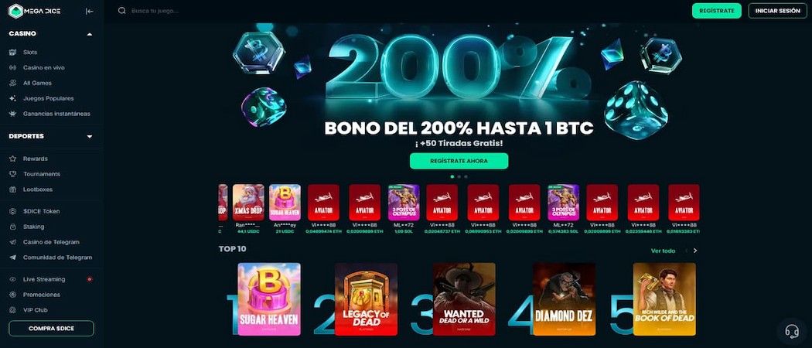
Task: Open Casino en vivo menu item
Action: click(x=44, y=68)
